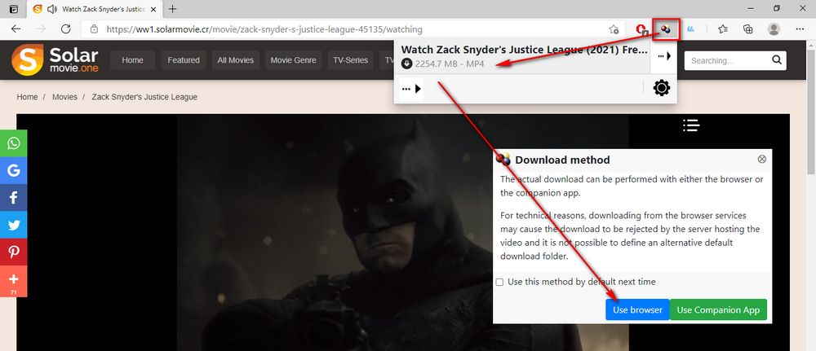816x351 pixels.
Task: Expand options arrow beside the detected video title
Action: pyautogui.click(x=664, y=55)
